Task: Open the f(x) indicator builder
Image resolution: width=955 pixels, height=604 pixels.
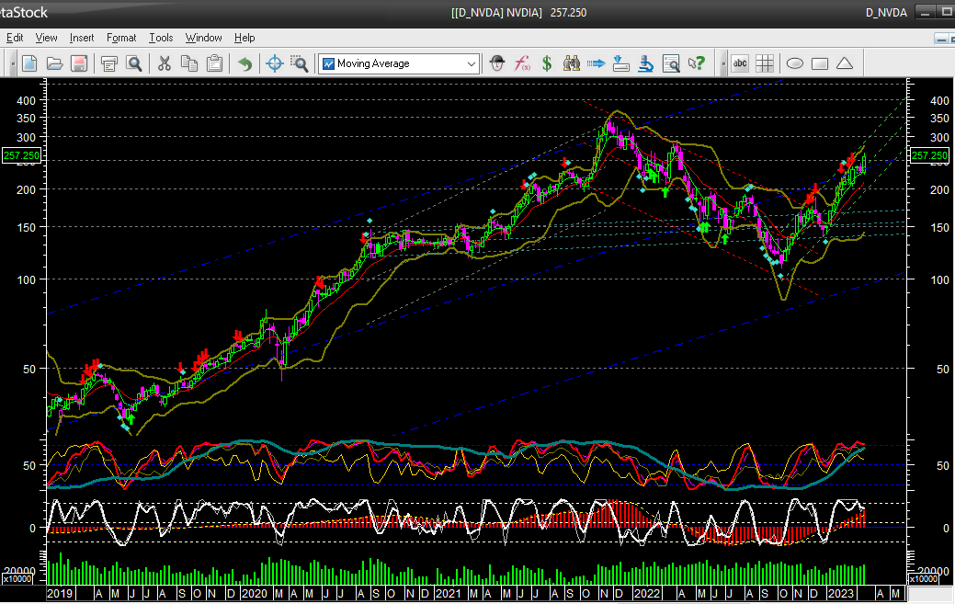Action: [x=522, y=63]
